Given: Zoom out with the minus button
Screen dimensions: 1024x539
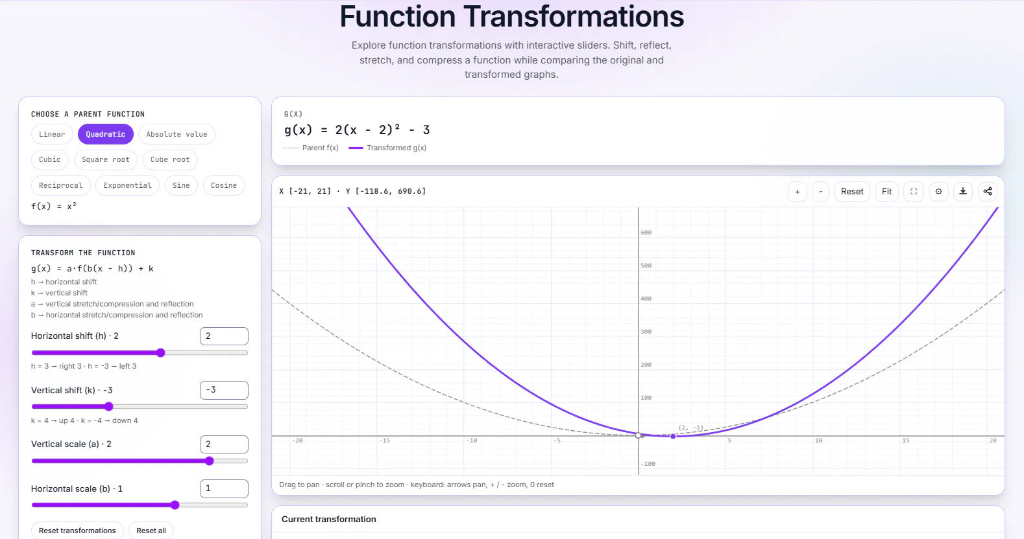Looking at the screenshot, I should 821,192.
